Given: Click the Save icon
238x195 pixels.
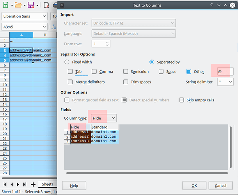Looking at the screenshot, I should tap(31, 5).
